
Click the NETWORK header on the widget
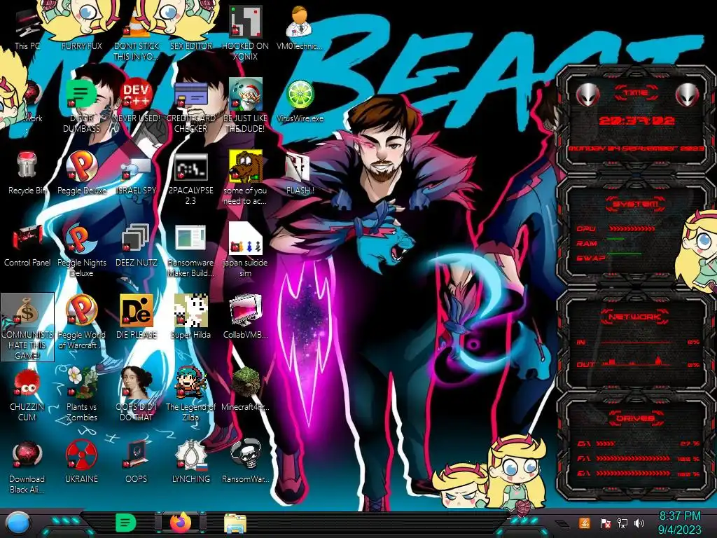click(636, 316)
